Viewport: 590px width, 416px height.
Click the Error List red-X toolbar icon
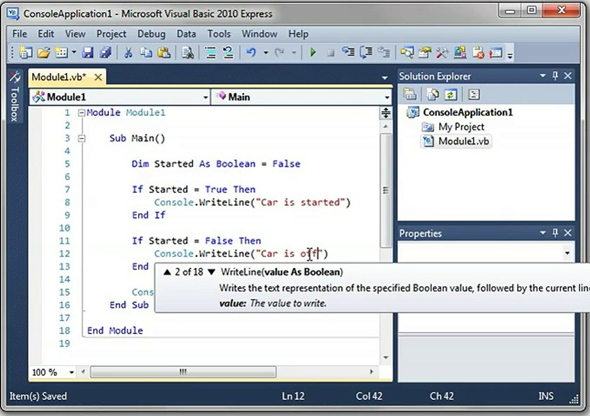(x=478, y=53)
